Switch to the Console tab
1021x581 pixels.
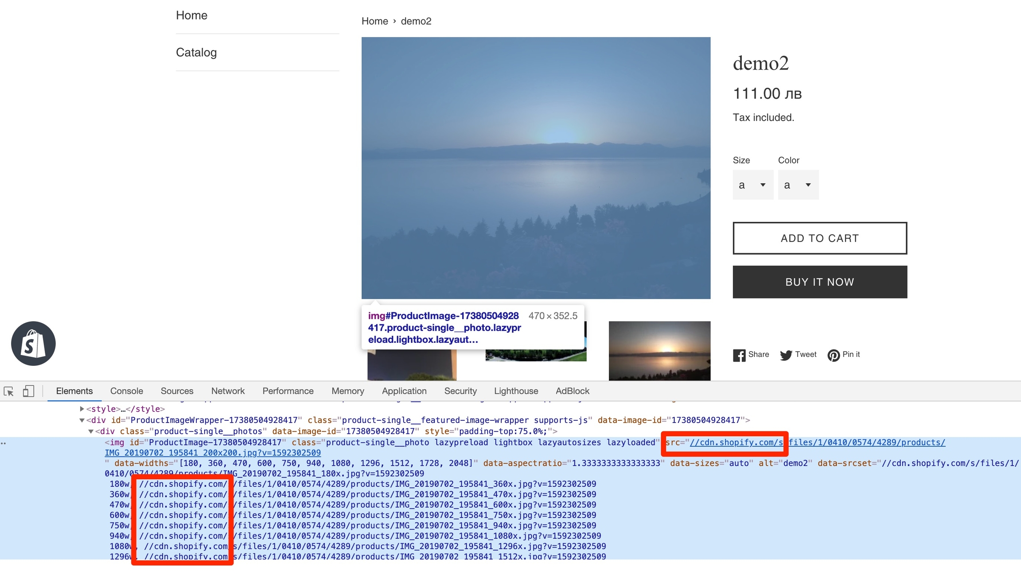tap(127, 391)
